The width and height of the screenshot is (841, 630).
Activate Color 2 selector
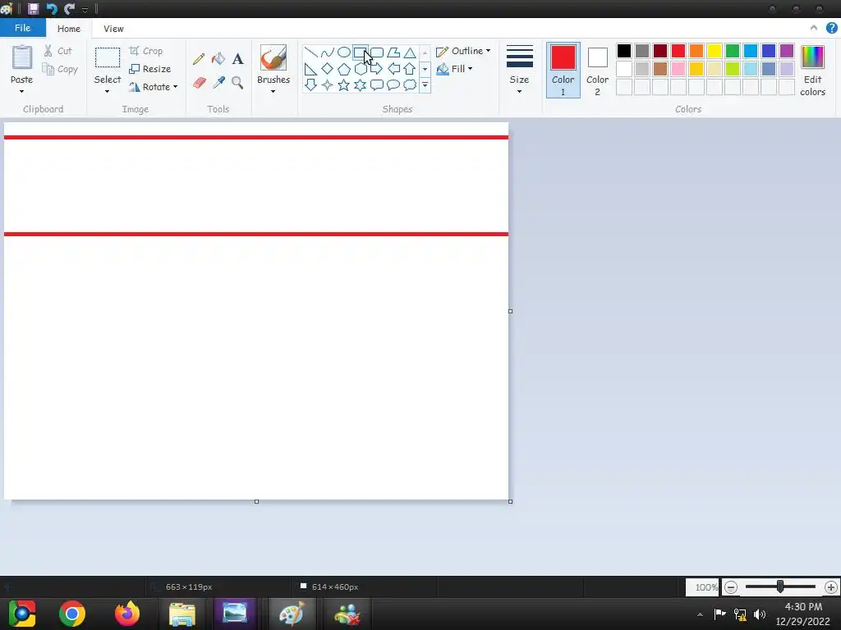coord(597,71)
